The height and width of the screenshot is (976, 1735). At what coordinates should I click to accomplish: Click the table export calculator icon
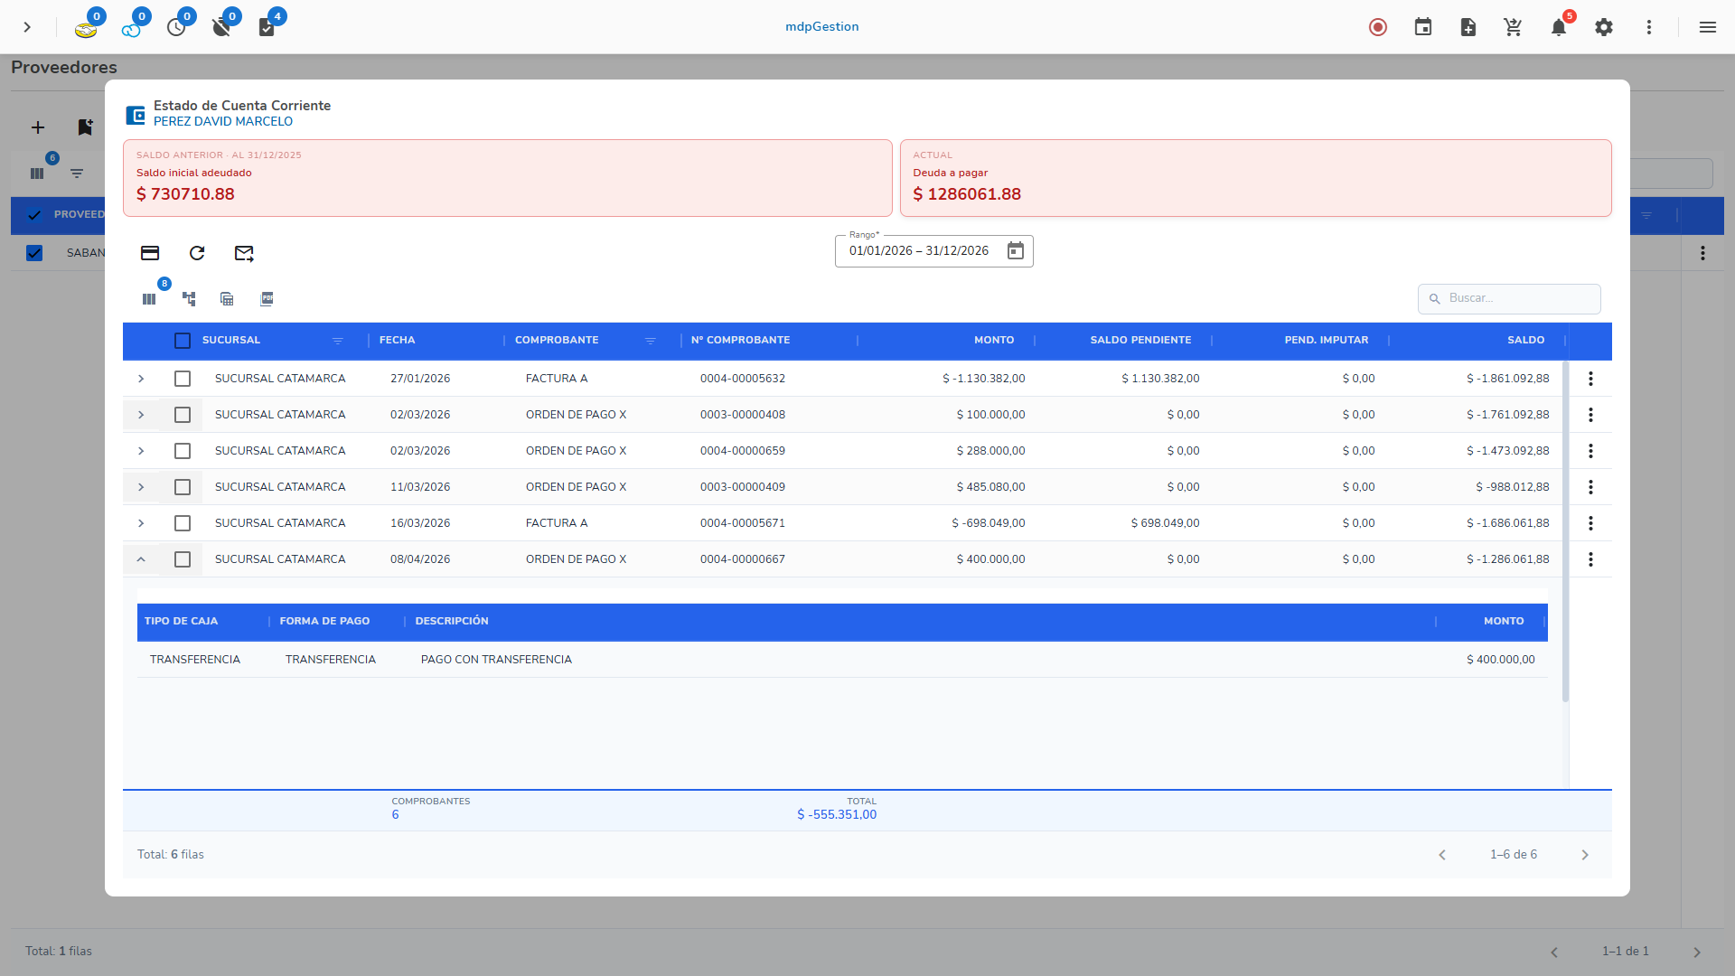[x=227, y=299]
